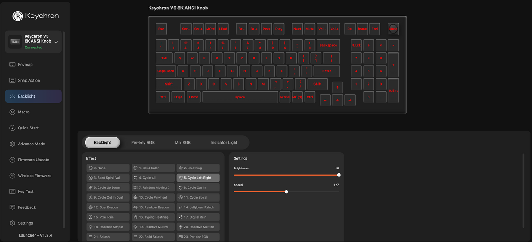Pick the 13. Rainbow Beacon effect
532x242 pixels.
point(153,207)
